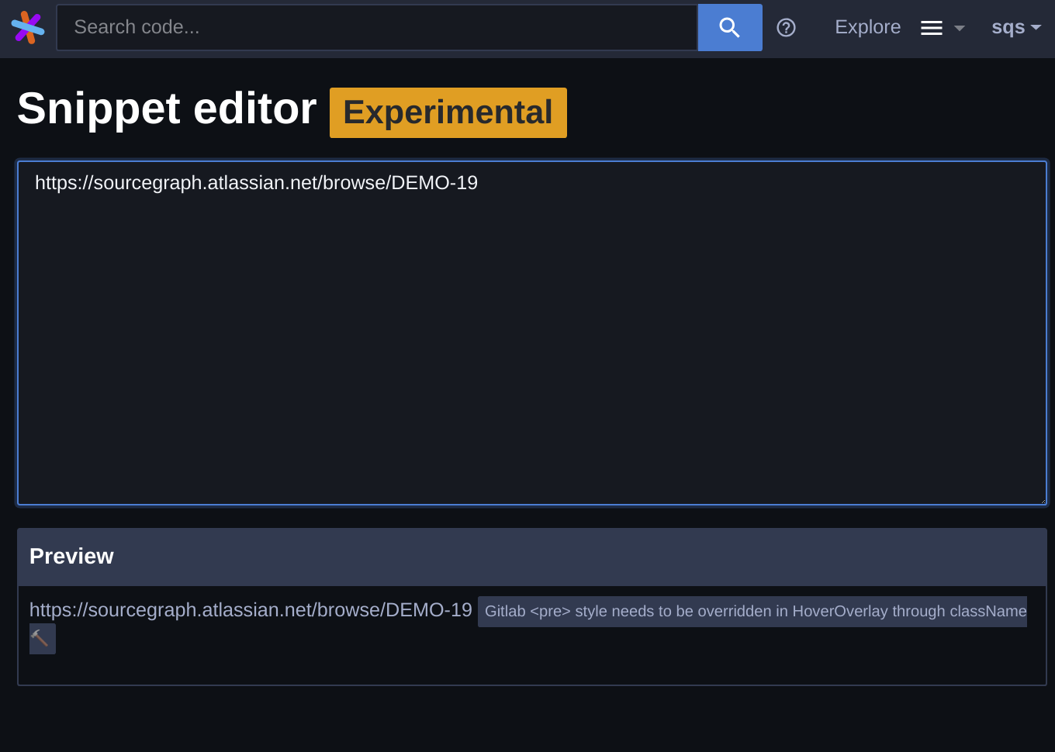
Task: Click the Preview panel header
Action: coord(532,557)
